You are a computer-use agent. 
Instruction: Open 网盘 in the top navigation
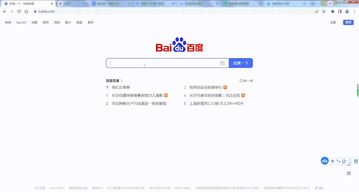pyautogui.click(x=79, y=22)
